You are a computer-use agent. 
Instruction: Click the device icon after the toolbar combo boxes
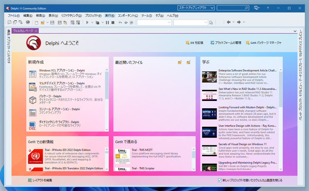click(211, 23)
